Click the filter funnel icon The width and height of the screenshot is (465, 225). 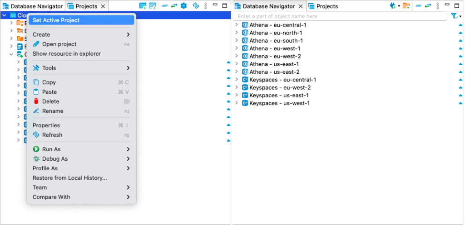coord(454,16)
